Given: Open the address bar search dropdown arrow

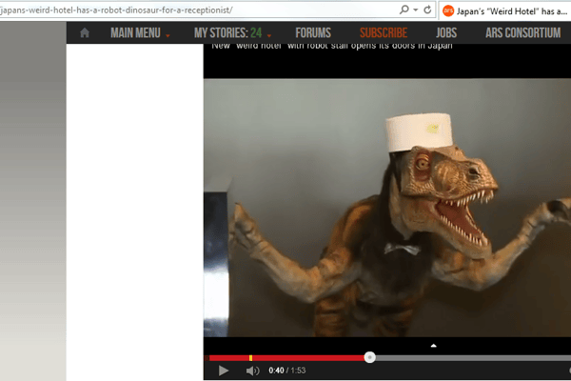Looking at the screenshot, I should click(x=413, y=10).
